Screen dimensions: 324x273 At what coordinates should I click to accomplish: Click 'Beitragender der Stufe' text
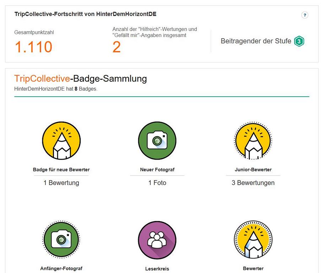(x=256, y=41)
